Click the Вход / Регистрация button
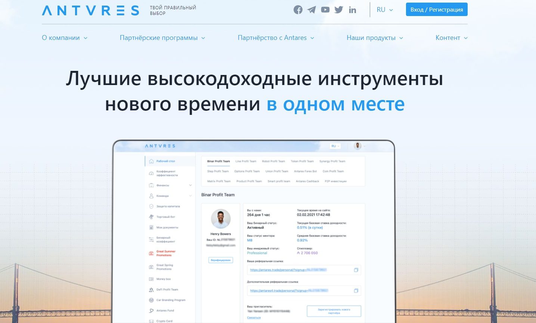536x323 pixels. [x=437, y=10]
